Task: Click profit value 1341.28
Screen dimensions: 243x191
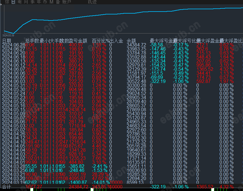Action: (77, 150)
